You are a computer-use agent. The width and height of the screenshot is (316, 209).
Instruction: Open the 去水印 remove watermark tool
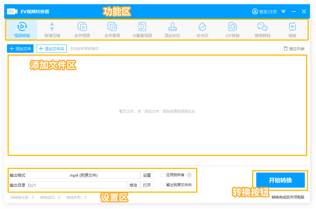(202, 27)
